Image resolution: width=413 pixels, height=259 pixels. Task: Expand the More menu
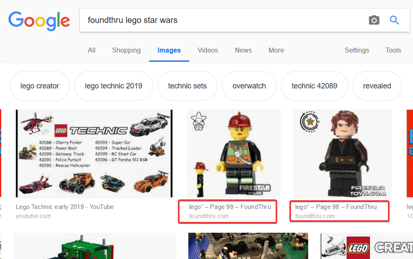(276, 50)
